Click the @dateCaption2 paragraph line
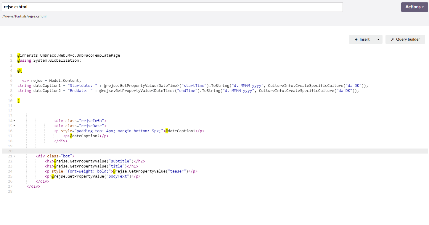This screenshot has height=225, width=429. click(x=86, y=136)
